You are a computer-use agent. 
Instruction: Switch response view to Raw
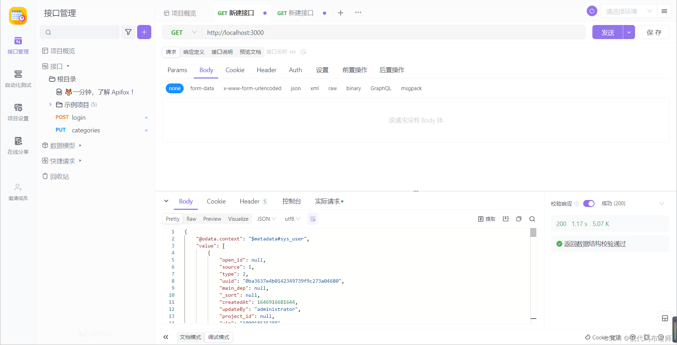point(191,219)
